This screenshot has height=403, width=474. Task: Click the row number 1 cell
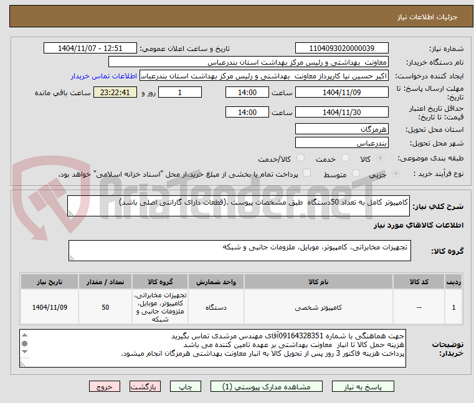[453, 307]
